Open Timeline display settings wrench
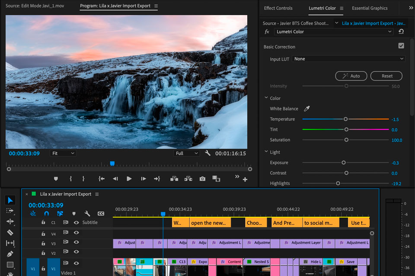This screenshot has width=415, height=276. click(x=87, y=213)
